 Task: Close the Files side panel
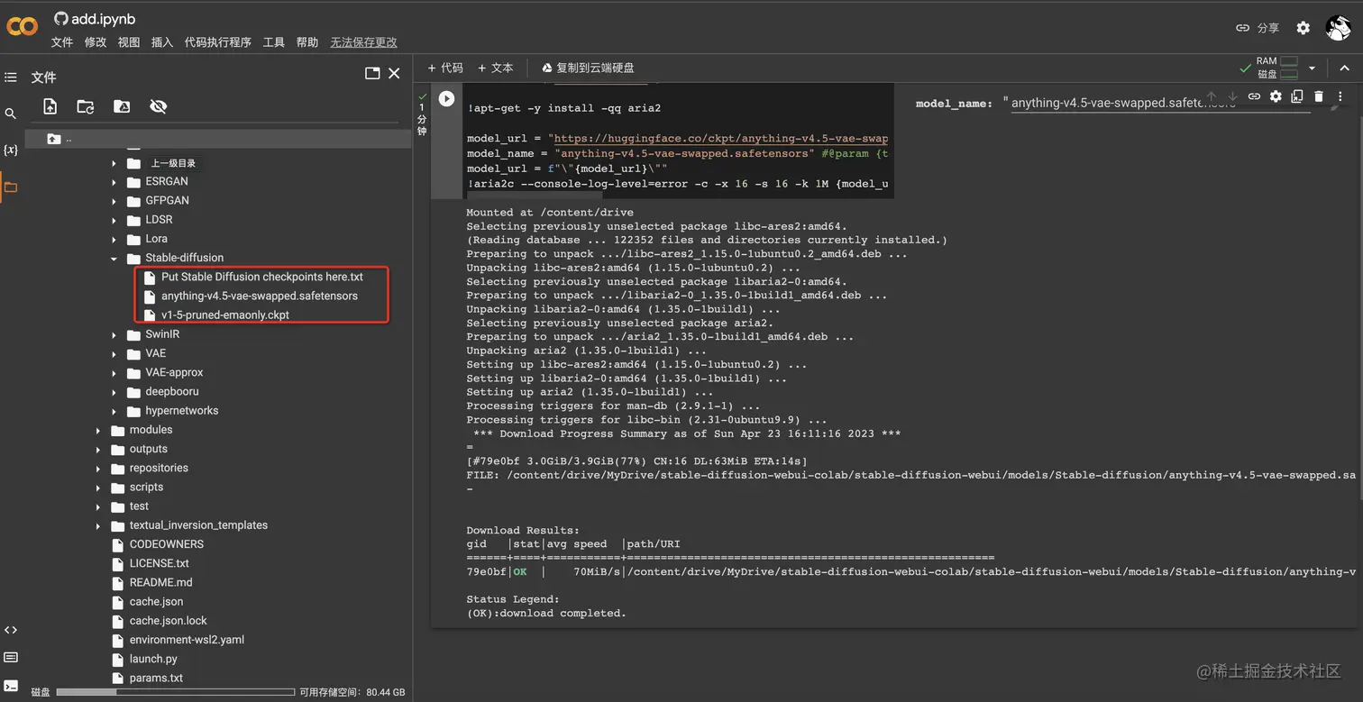pos(394,73)
